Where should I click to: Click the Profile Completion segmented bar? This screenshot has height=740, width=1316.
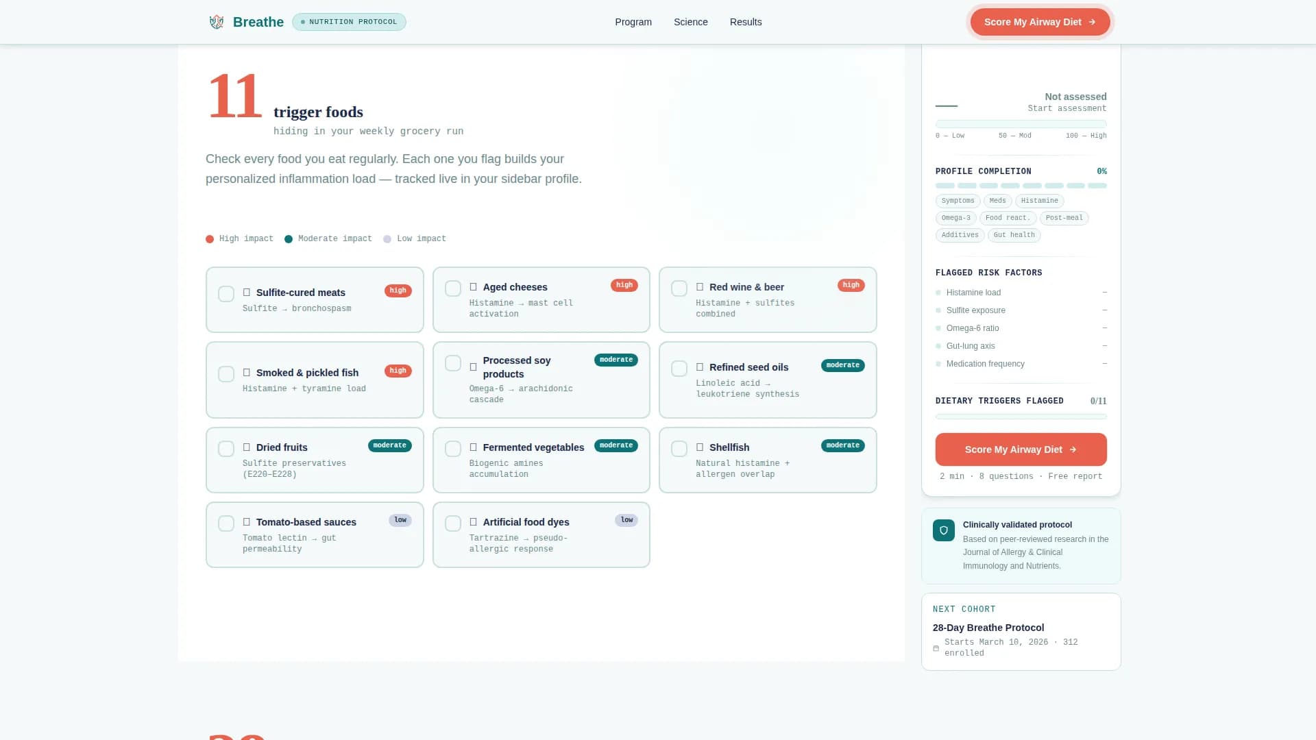coord(1021,186)
